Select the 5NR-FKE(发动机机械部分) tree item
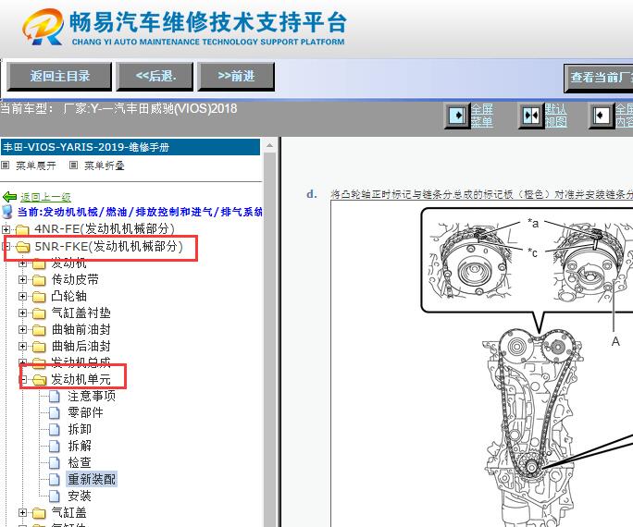Viewport: 633px width, 527px height. point(108,246)
